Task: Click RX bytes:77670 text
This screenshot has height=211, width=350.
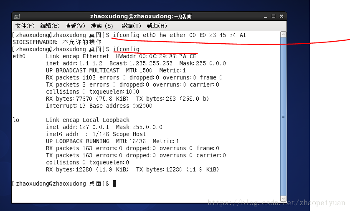Action: pyautogui.click(x=69, y=99)
